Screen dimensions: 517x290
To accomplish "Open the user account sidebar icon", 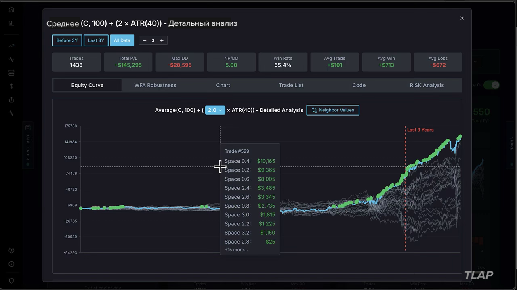I will 11,250.
